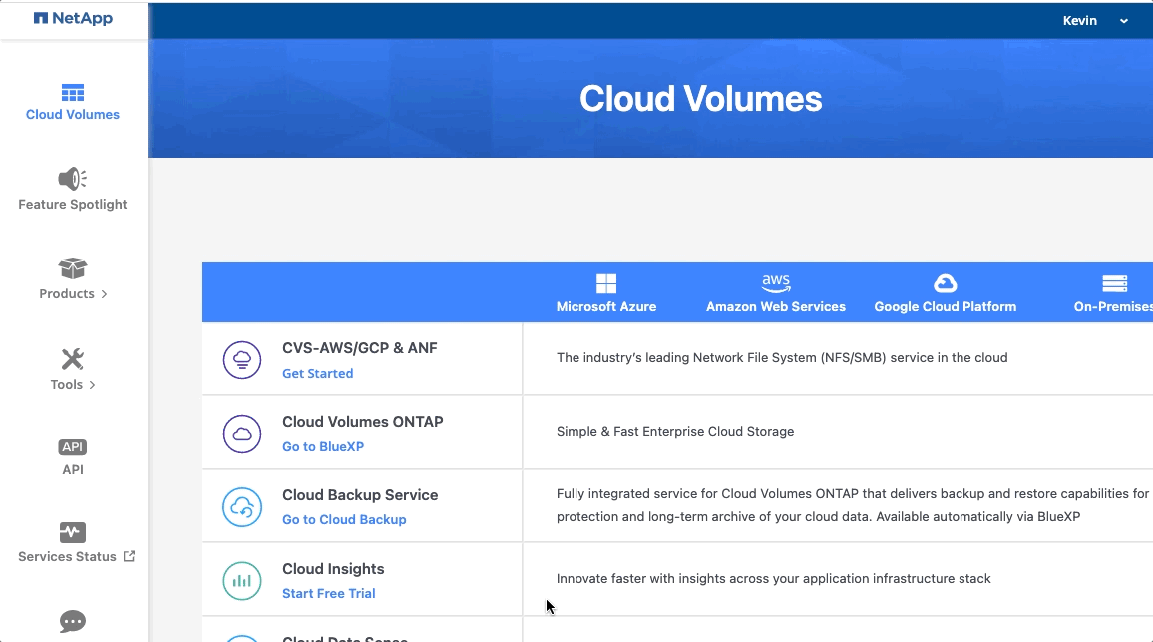Open the feedback speech bubble icon

72,621
